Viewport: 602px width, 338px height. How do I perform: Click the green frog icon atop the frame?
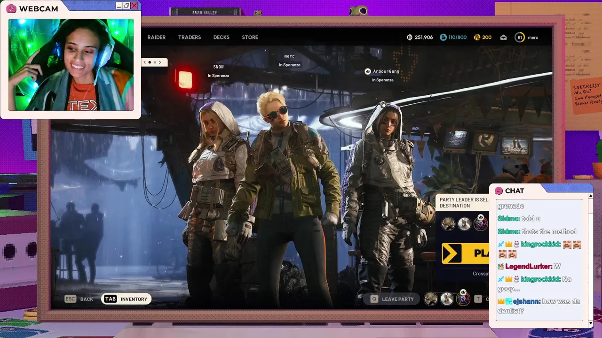pyautogui.click(x=358, y=10)
